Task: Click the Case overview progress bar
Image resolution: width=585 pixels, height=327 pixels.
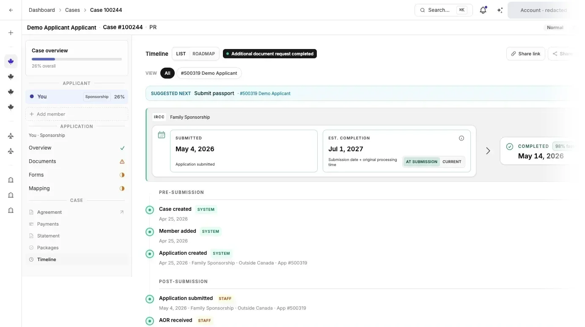Action: [x=77, y=59]
